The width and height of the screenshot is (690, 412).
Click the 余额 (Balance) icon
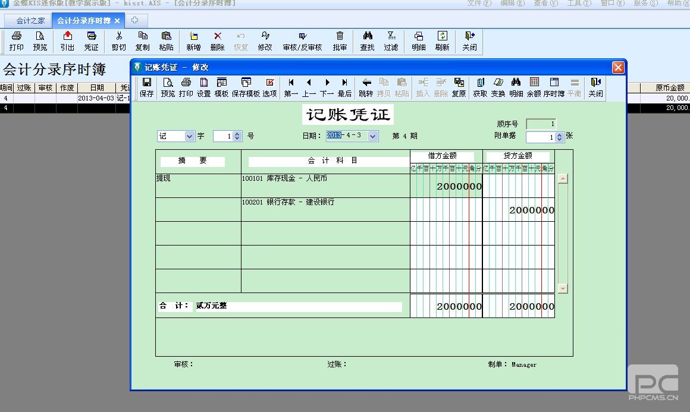(x=534, y=87)
